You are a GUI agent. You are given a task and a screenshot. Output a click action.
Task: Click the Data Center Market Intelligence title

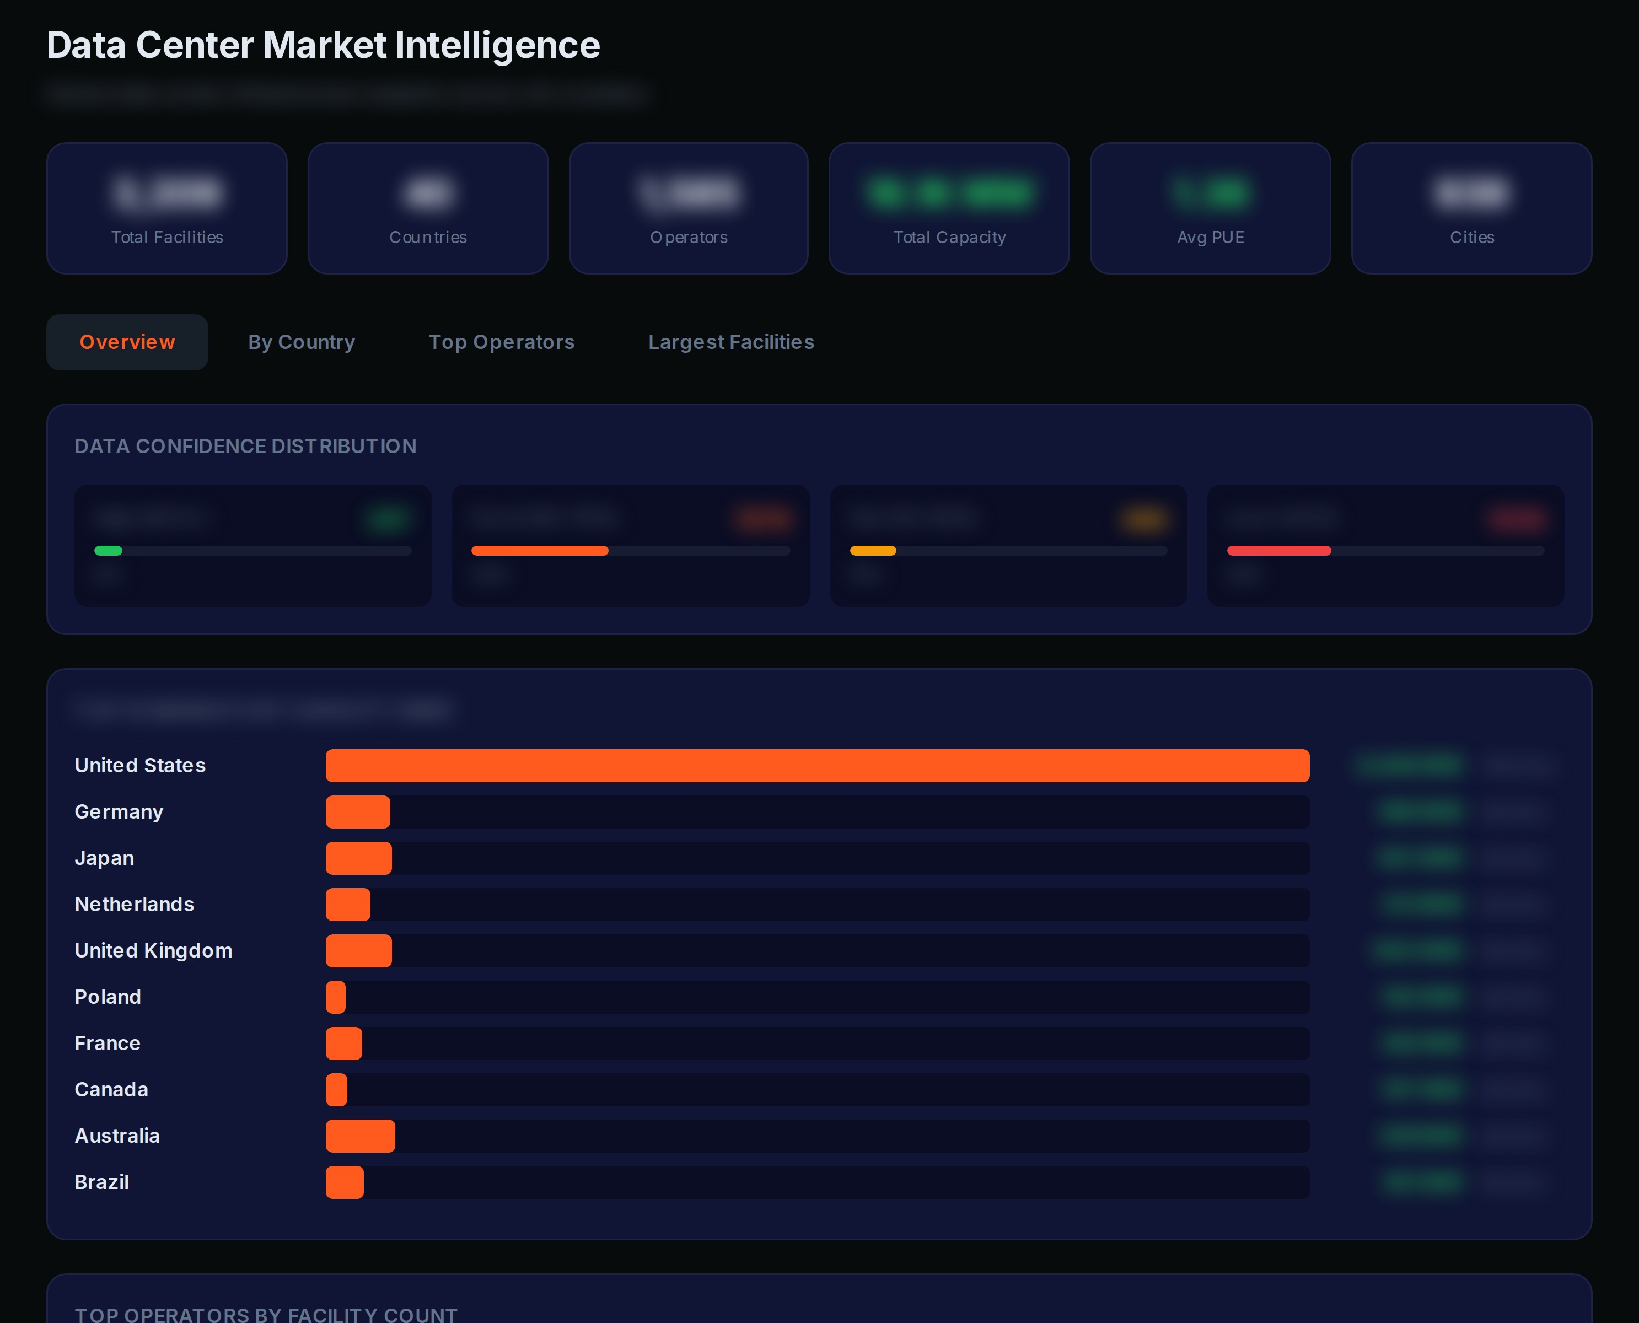[323, 46]
